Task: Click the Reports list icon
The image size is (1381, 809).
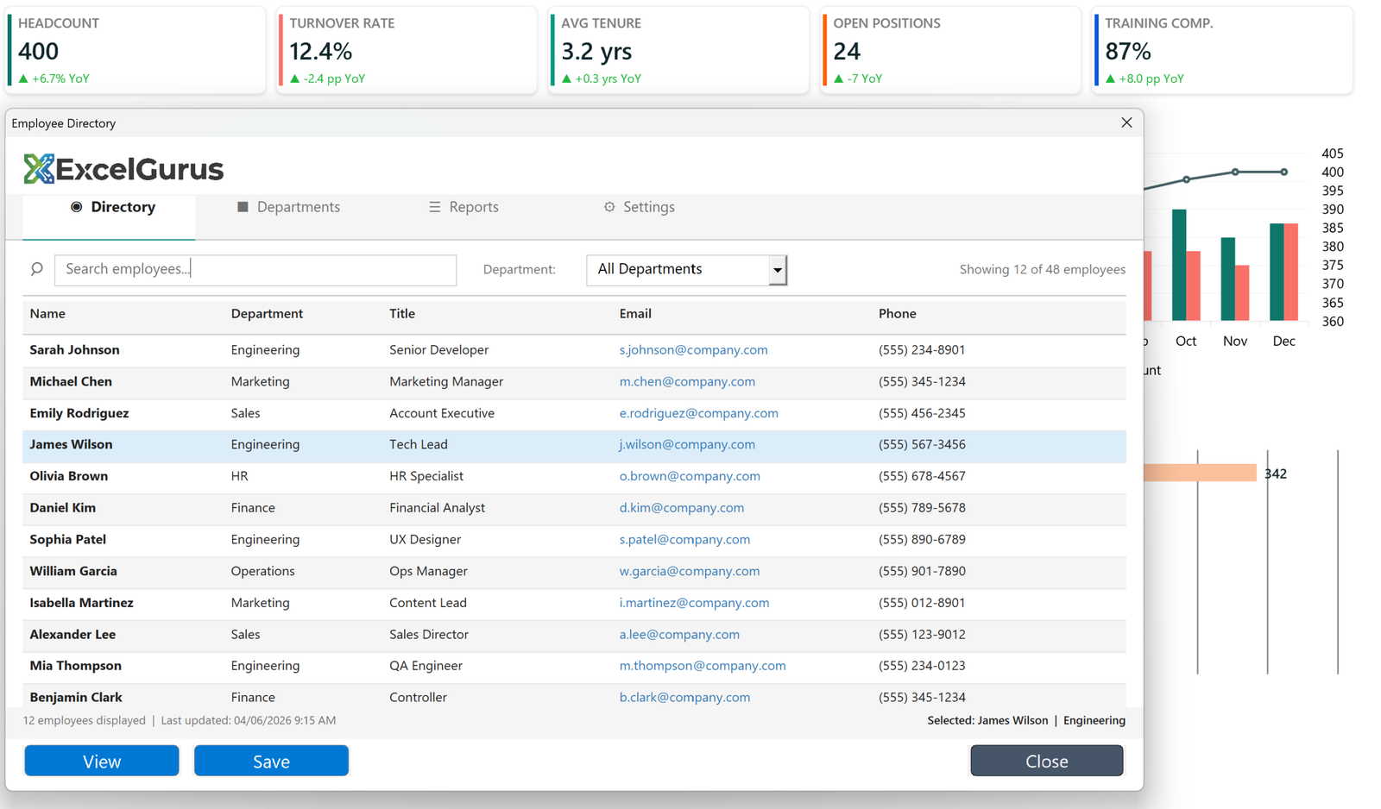Action: (x=433, y=206)
